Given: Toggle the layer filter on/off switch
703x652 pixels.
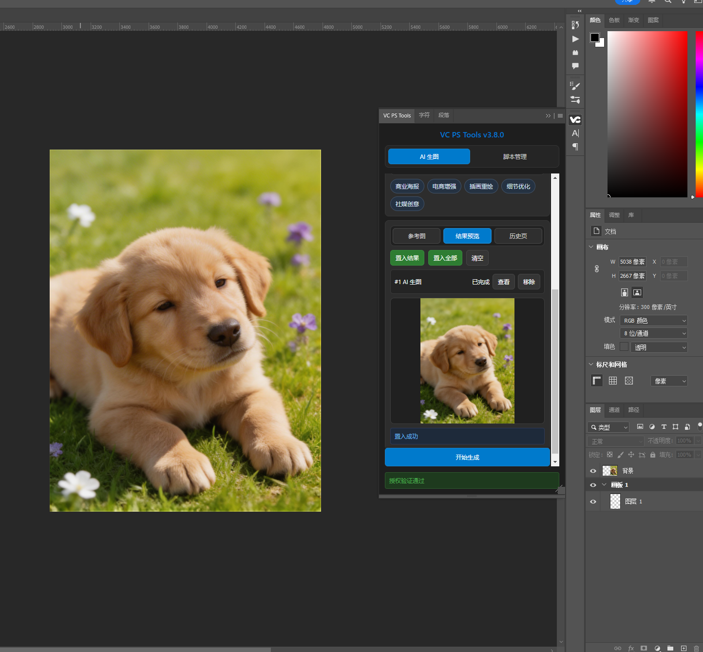Looking at the screenshot, I should tap(700, 426).
